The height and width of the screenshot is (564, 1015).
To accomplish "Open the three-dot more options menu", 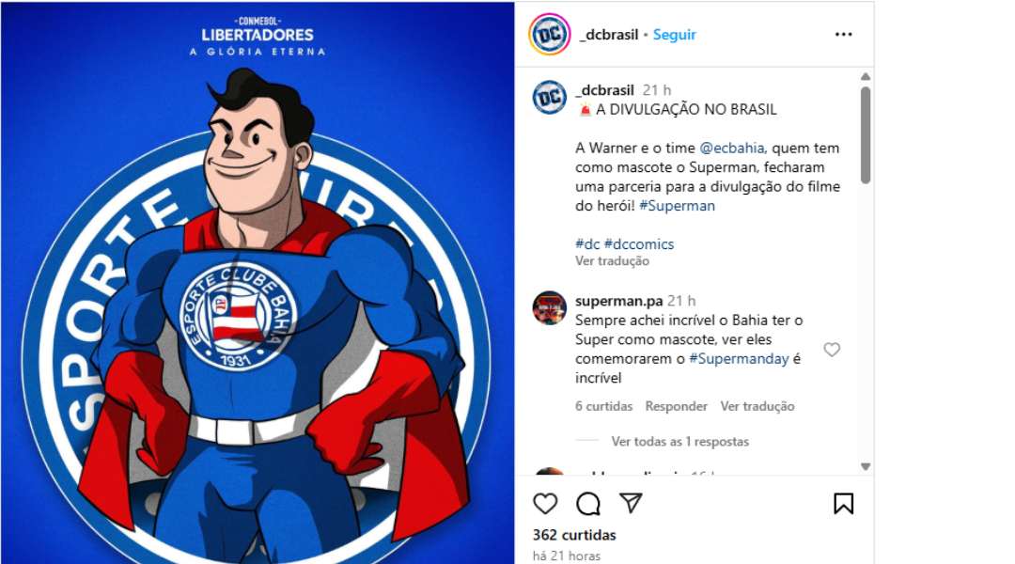I will click(x=843, y=35).
